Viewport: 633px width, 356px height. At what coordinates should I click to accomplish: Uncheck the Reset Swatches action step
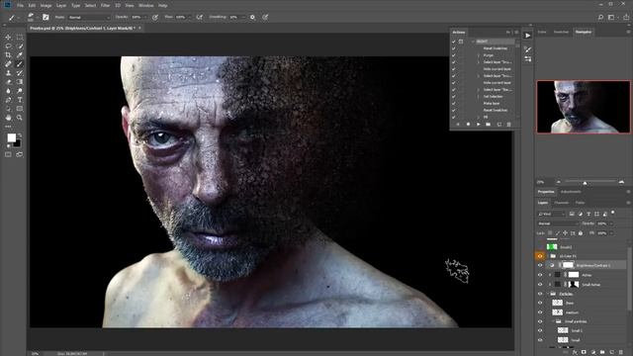click(454, 48)
